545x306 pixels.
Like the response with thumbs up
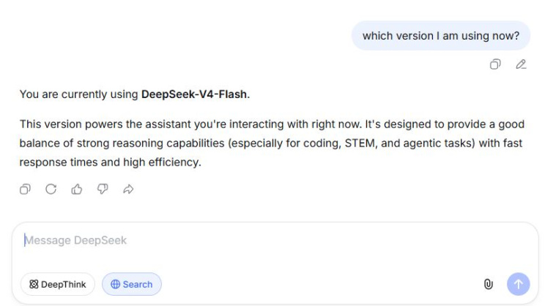[76, 189]
